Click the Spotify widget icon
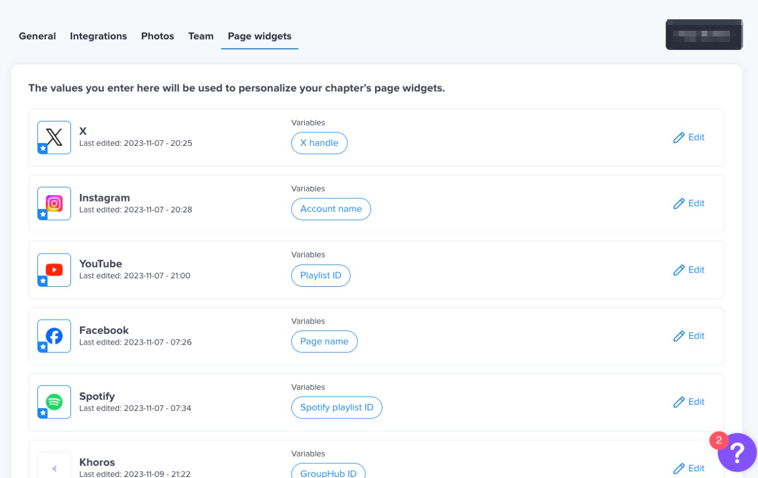The width and height of the screenshot is (758, 478). click(54, 402)
